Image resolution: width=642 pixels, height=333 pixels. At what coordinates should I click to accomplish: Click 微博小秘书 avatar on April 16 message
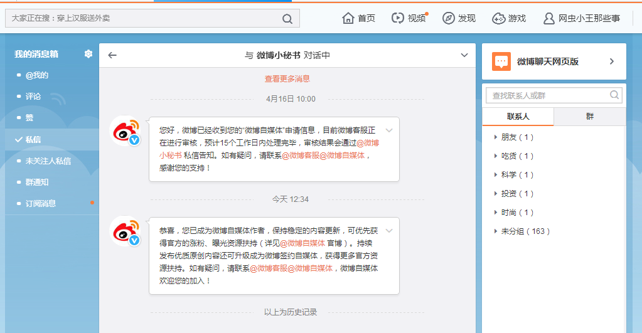tap(126, 131)
